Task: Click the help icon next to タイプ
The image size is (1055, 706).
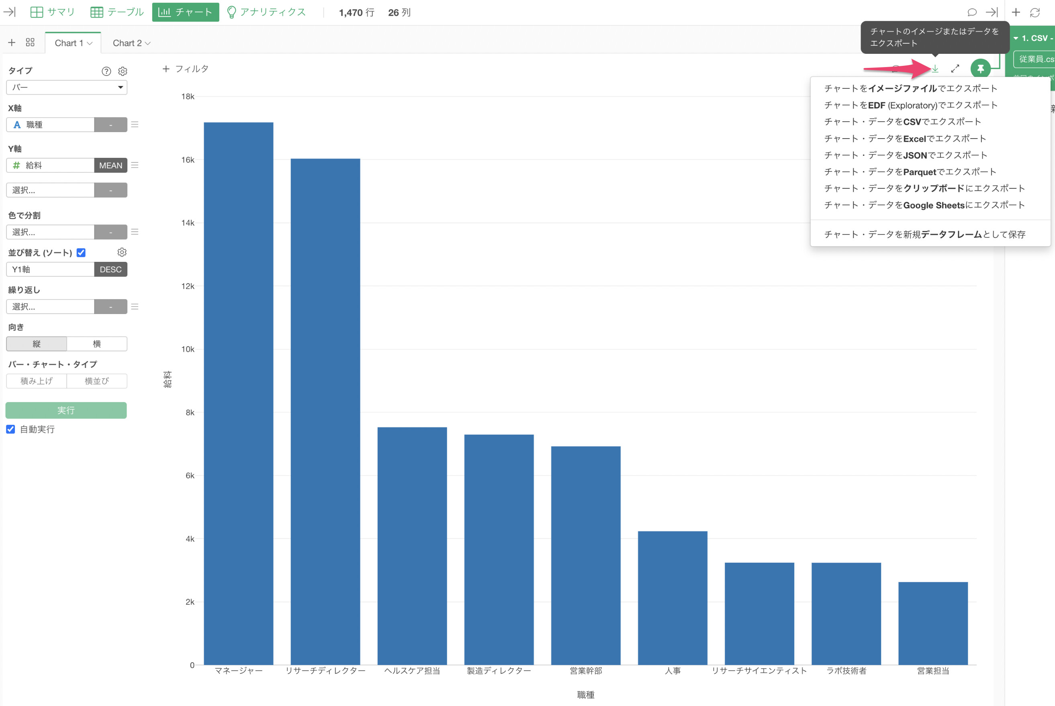Action: point(106,71)
